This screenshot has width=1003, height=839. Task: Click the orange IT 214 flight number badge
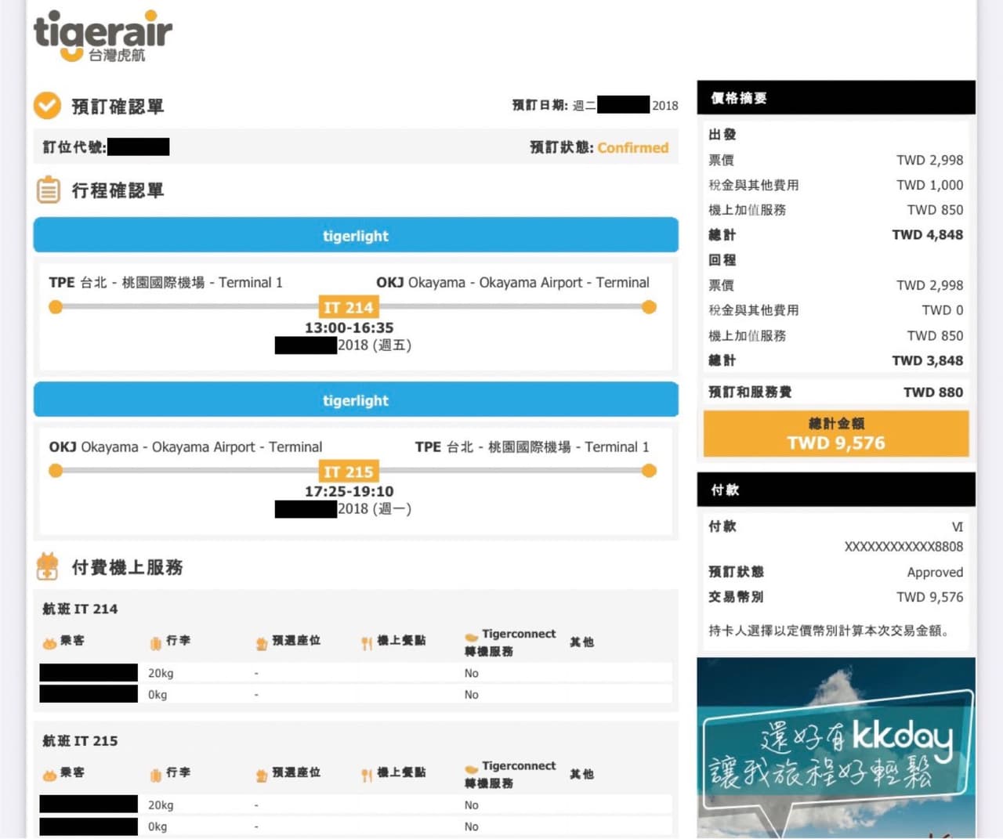pyautogui.click(x=349, y=307)
